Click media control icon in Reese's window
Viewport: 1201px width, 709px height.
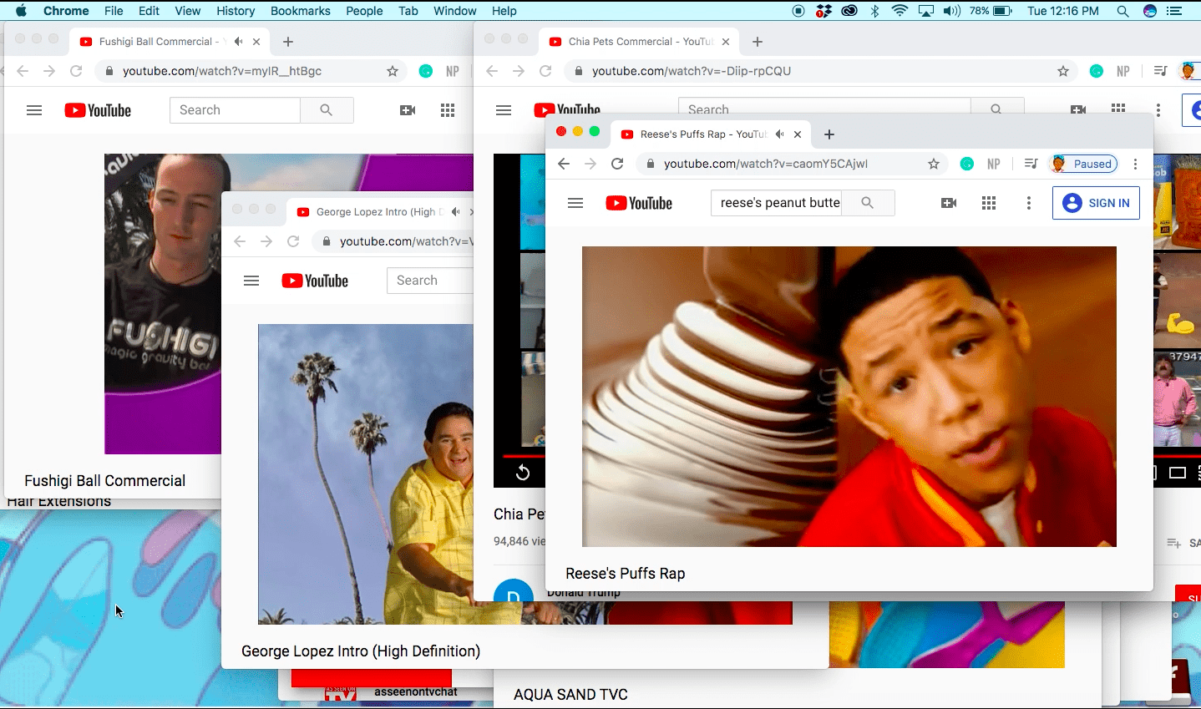coord(1031,164)
